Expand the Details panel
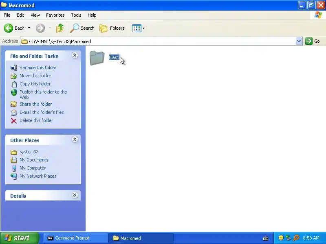 coord(75,195)
